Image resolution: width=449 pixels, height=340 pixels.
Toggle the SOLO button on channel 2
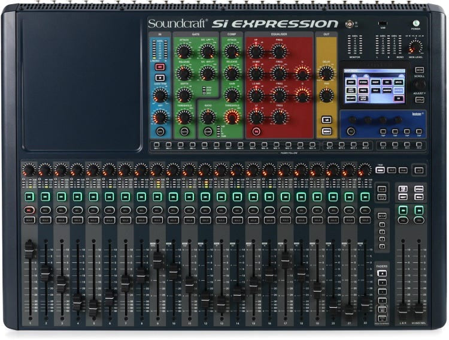45,220
